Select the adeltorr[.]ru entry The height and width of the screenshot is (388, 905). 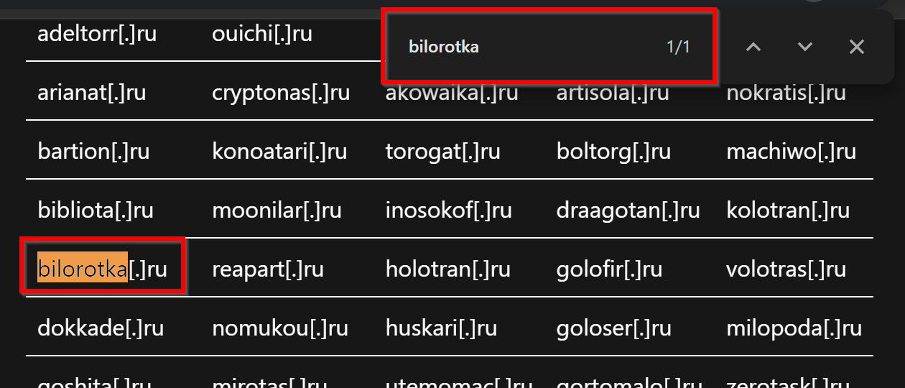[97, 33]
